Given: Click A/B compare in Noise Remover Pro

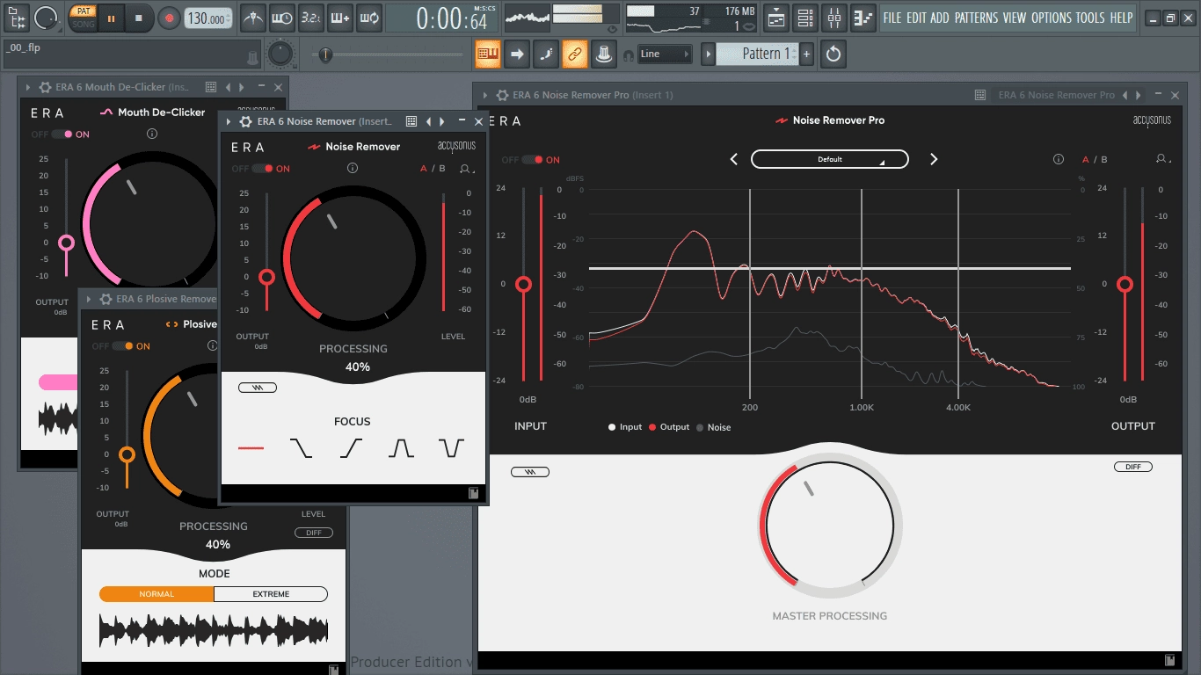Looking at the screenshot, I should point(1095,160).
